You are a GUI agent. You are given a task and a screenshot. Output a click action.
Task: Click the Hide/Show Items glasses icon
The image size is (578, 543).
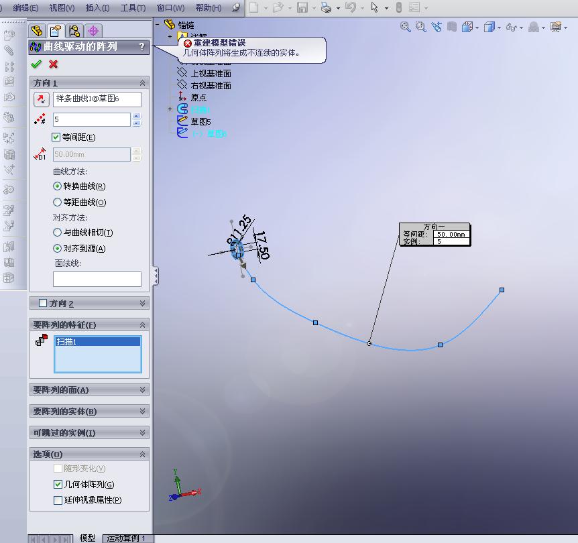511,27
